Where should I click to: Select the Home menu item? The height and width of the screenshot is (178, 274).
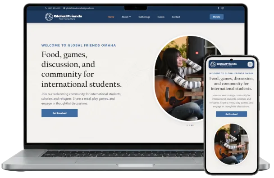[x=111, y=17]
